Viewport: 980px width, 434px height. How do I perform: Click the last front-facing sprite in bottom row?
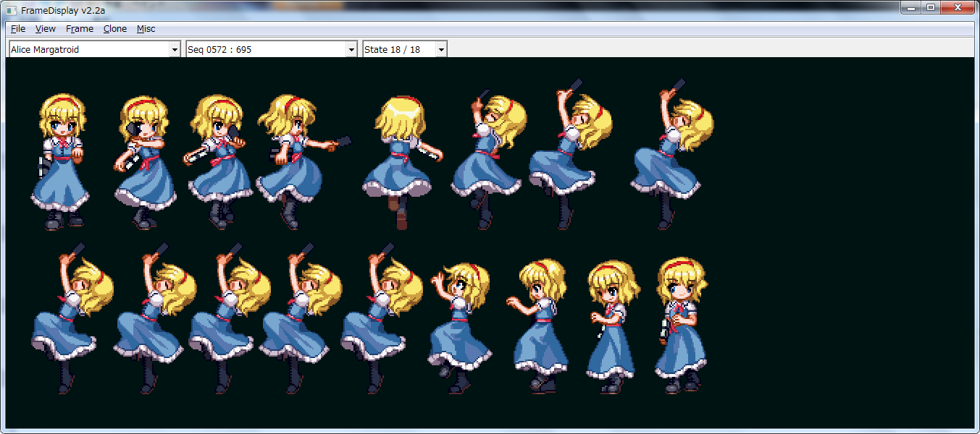681,325
